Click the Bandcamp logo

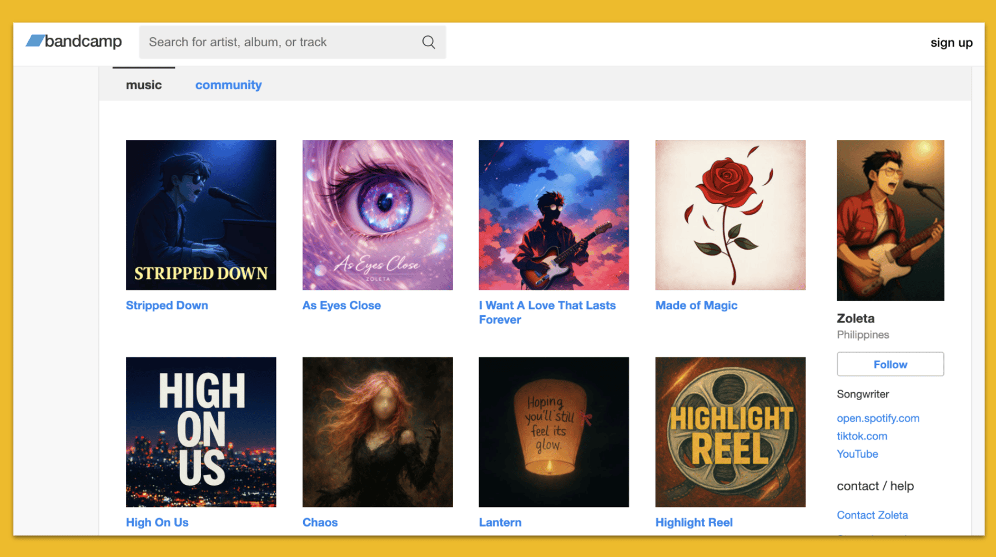[74, 42]
